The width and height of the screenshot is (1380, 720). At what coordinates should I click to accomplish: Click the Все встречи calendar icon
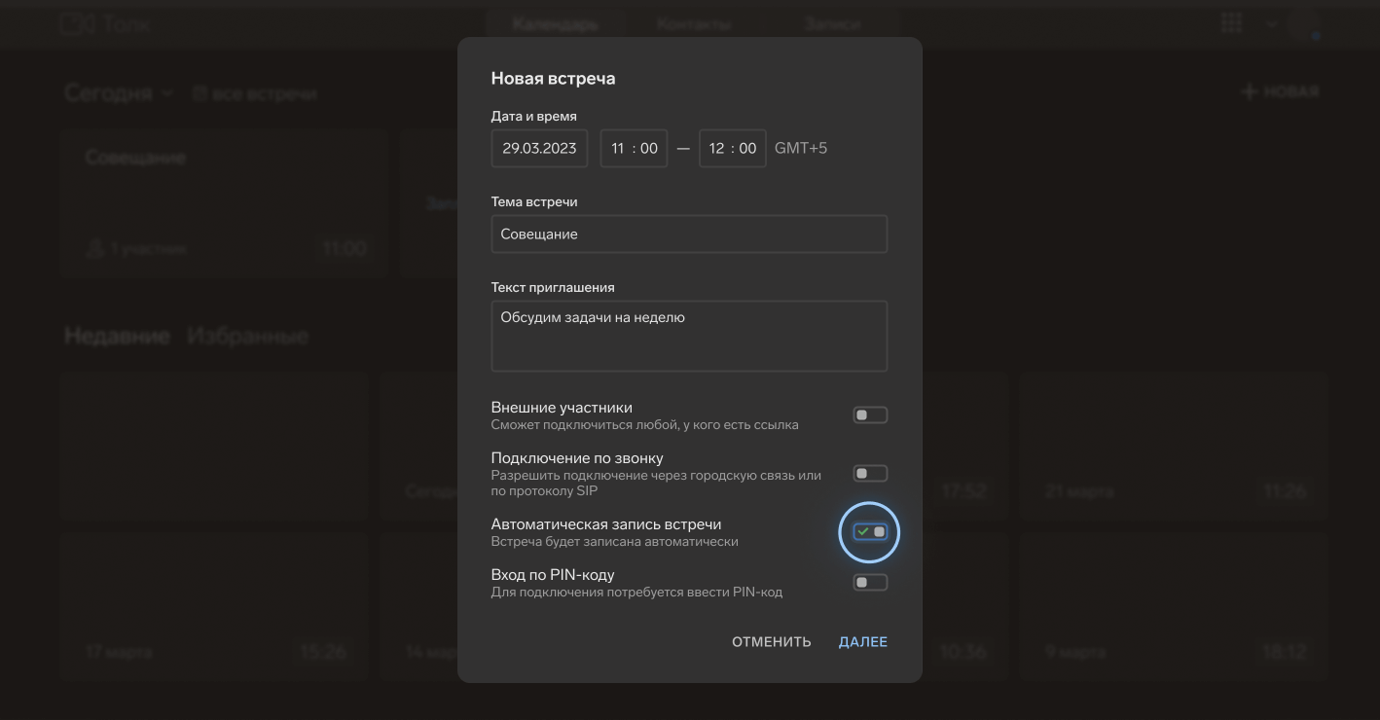tap(200, 93)
